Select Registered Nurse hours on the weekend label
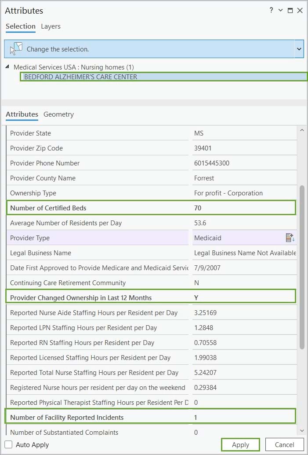 click(x=98, y=387)
